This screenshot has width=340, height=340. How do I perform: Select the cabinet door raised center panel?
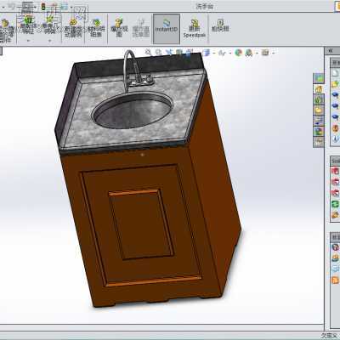point(141,224)
